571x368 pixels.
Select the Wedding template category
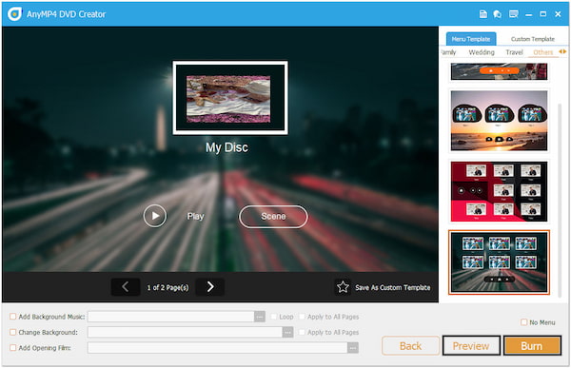point(482,52)
